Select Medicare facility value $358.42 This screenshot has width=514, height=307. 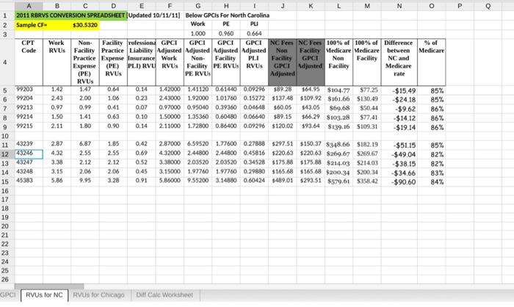point(367,181)
